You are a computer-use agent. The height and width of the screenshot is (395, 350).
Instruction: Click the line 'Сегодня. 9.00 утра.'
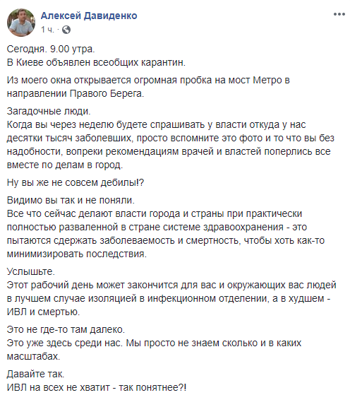pyautogui.click(x=51, y=49)
